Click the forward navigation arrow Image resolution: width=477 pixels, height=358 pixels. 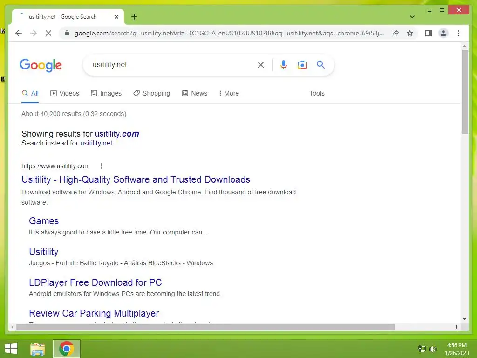(34, 33)
